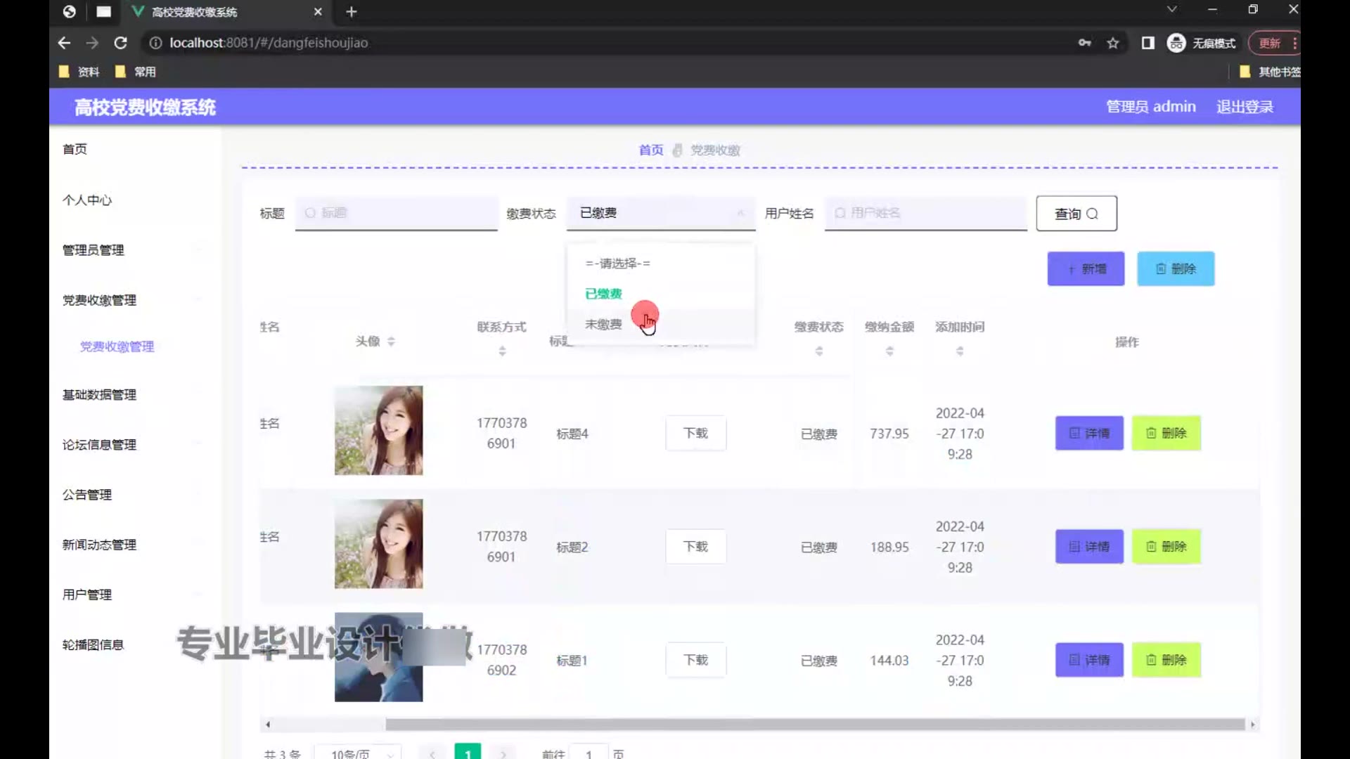
Task: Click the horizontal table scrollbar
Action: (814, 724)
